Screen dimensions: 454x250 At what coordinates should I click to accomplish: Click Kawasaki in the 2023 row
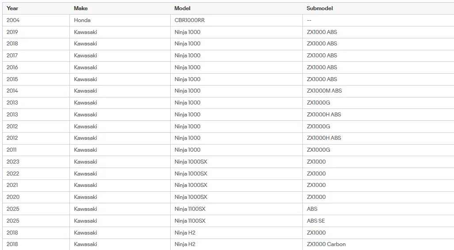(x=85, y=161)
